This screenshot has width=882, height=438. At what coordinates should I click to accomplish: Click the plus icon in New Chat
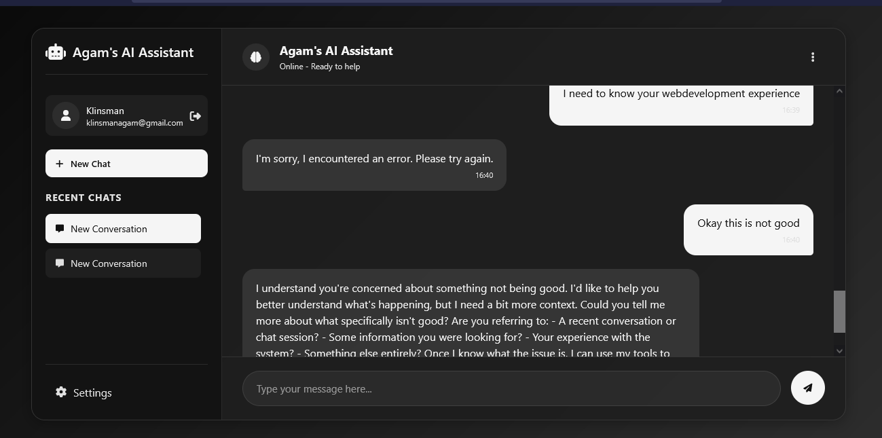coord(60,164)
